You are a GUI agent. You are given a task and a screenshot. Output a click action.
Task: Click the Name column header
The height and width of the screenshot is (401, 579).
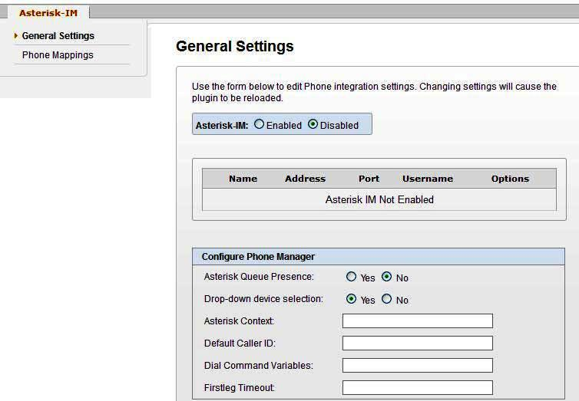tap(243, 179)
